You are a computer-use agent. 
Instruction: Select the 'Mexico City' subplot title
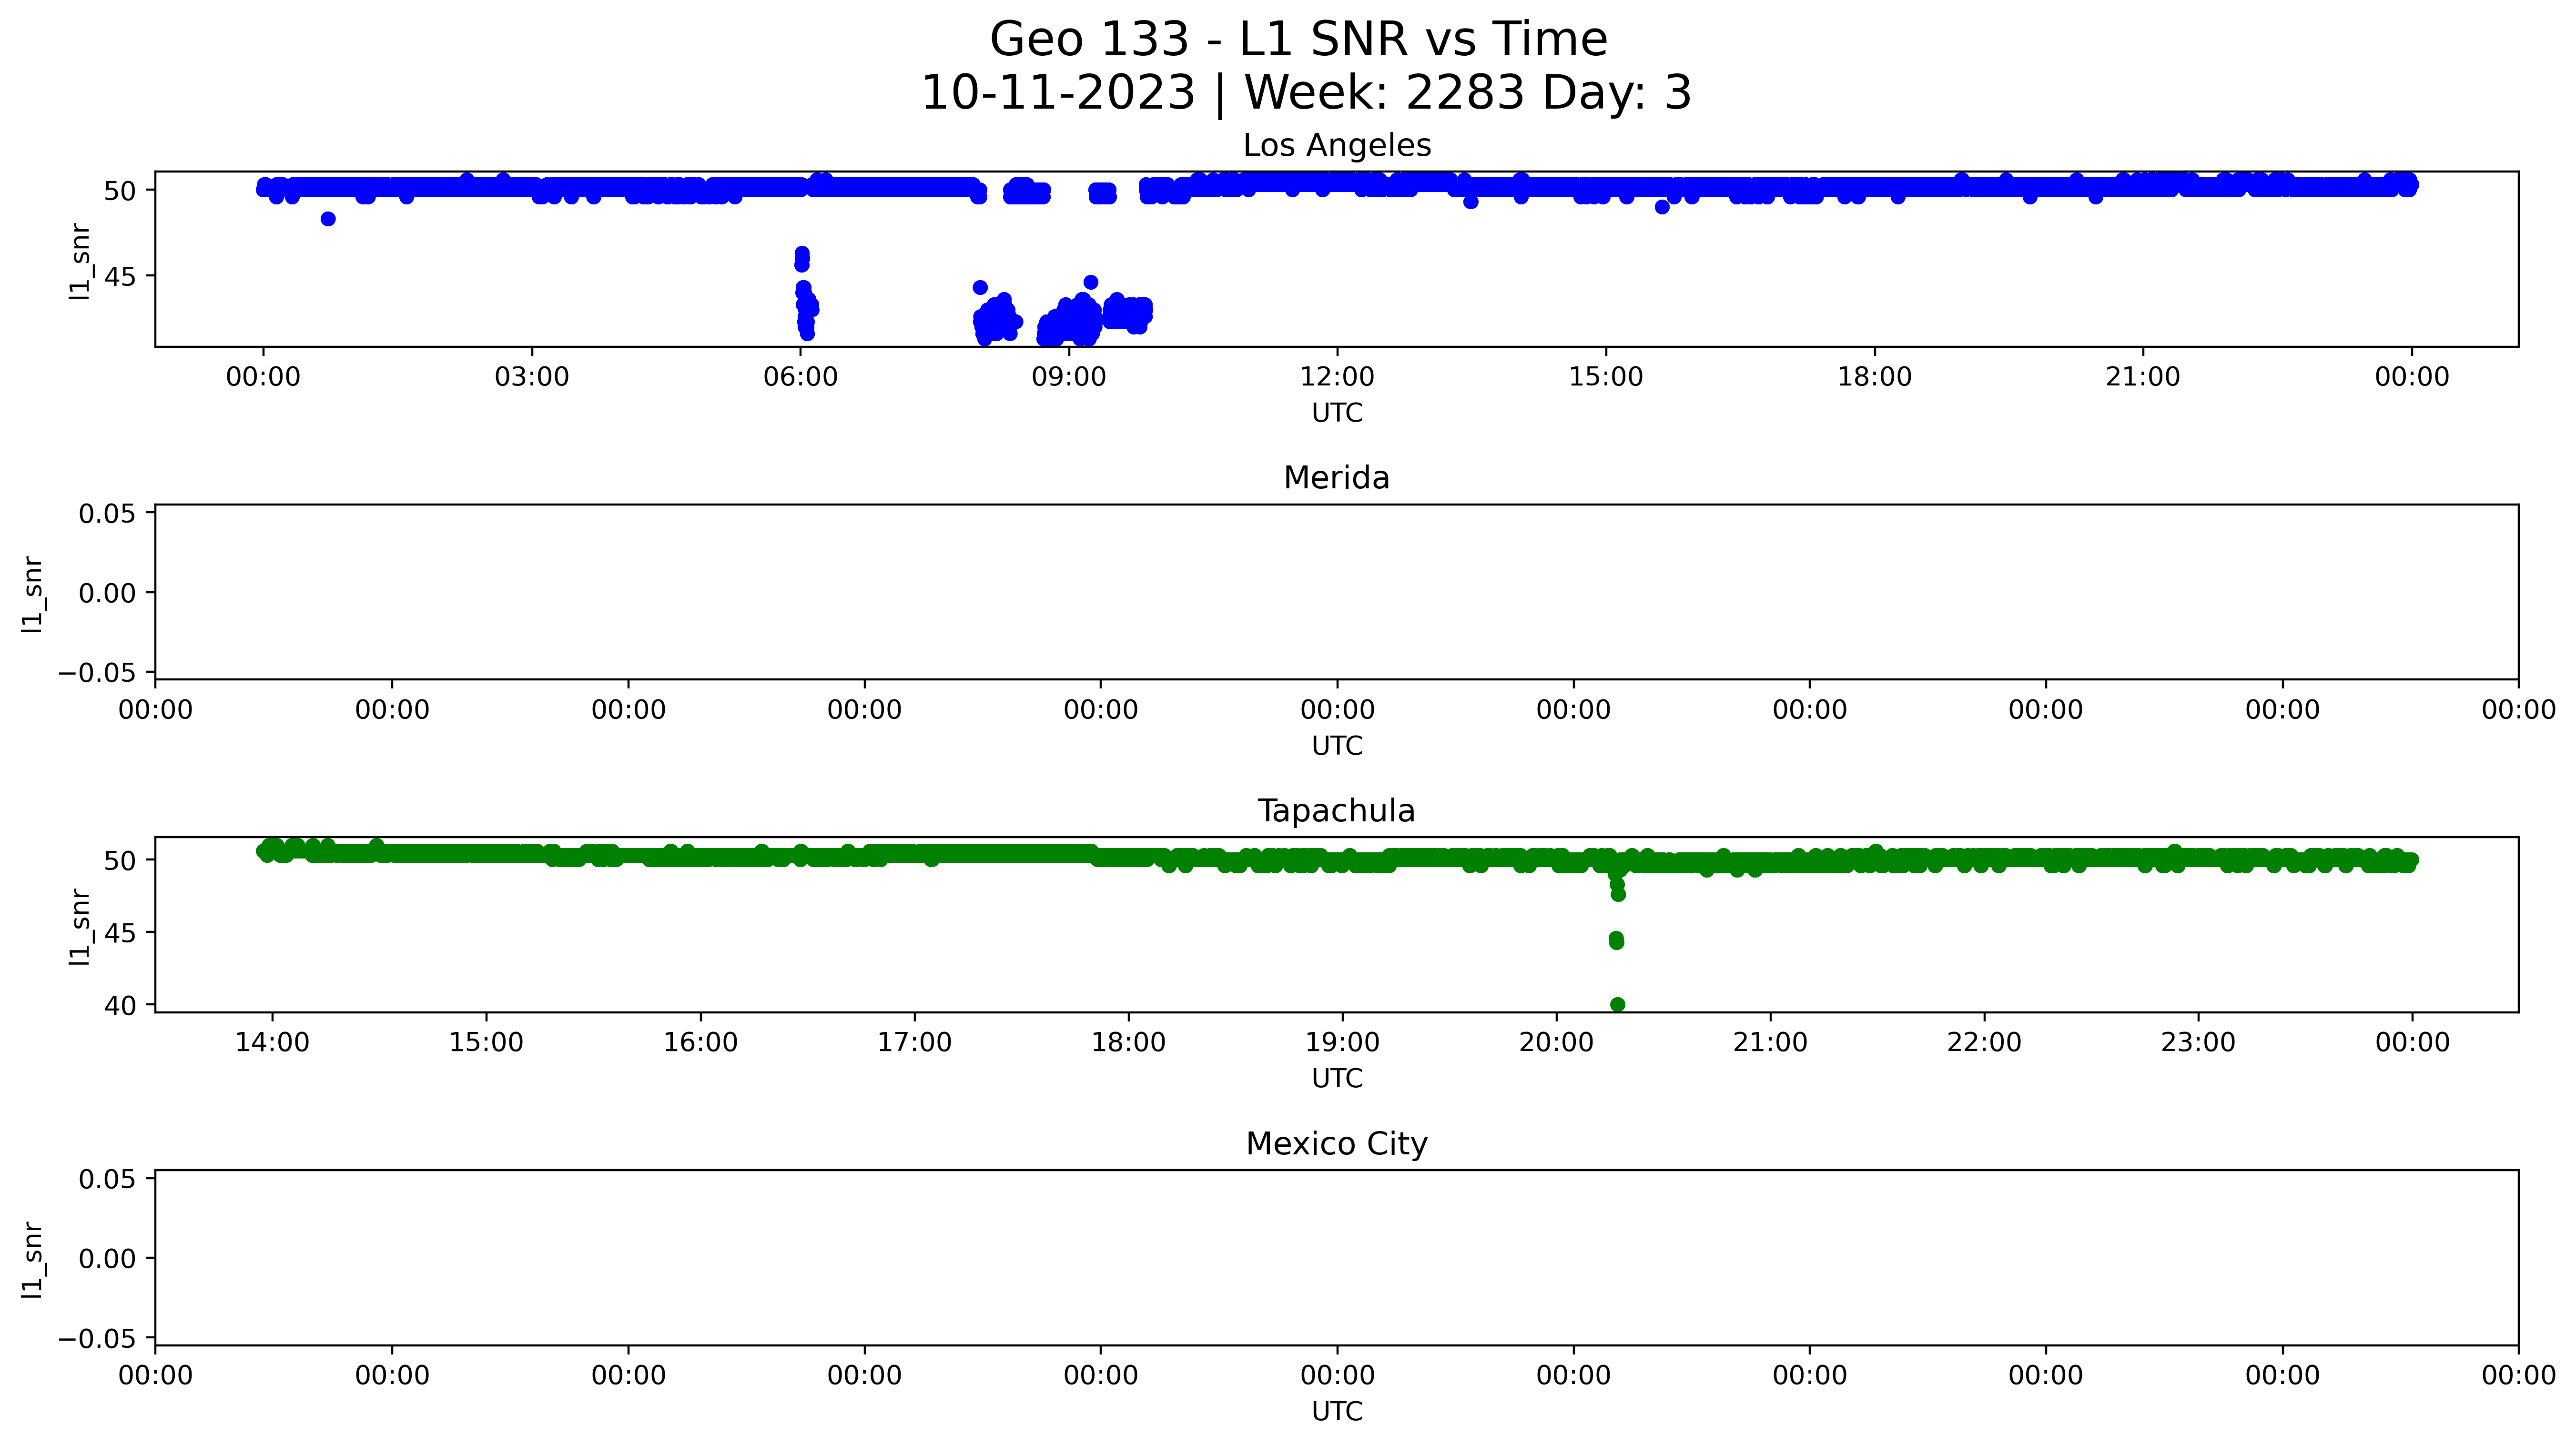(x=1337, y=1144)
